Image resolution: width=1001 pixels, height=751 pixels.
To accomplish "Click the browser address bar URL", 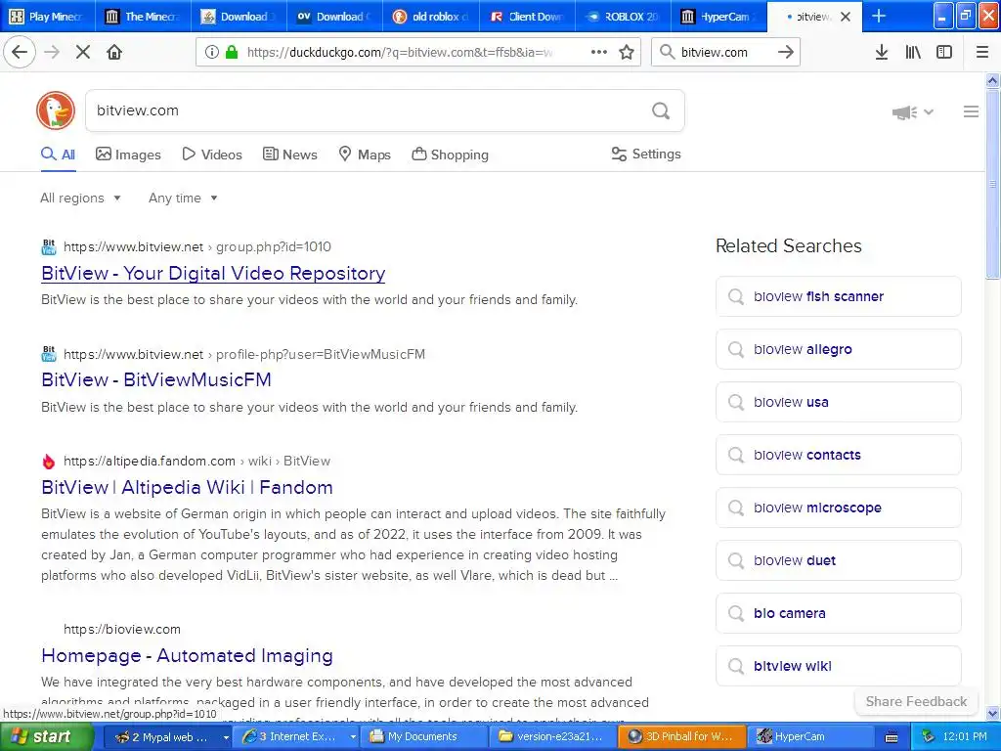I will 399,53.
